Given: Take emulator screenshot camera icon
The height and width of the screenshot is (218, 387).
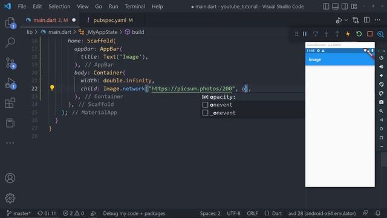Looking at the screenshot, I should click(382, 102).
